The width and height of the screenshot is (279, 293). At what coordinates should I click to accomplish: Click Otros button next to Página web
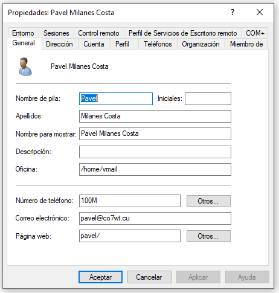208,236
